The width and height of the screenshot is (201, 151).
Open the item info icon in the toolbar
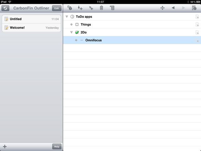[x=70, y=8]
